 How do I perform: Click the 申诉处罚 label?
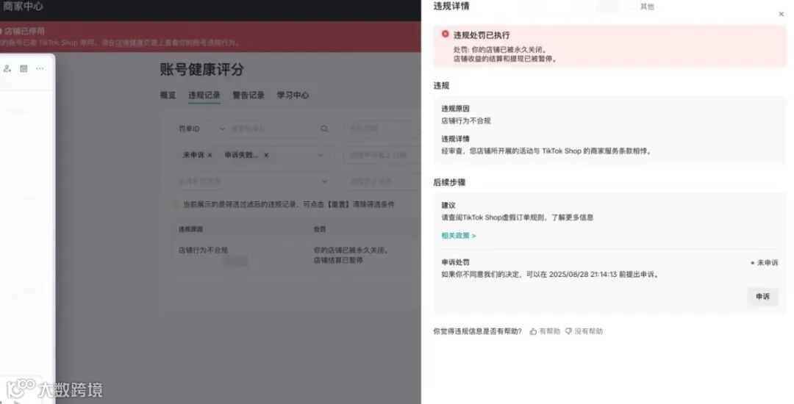point(455,262)
